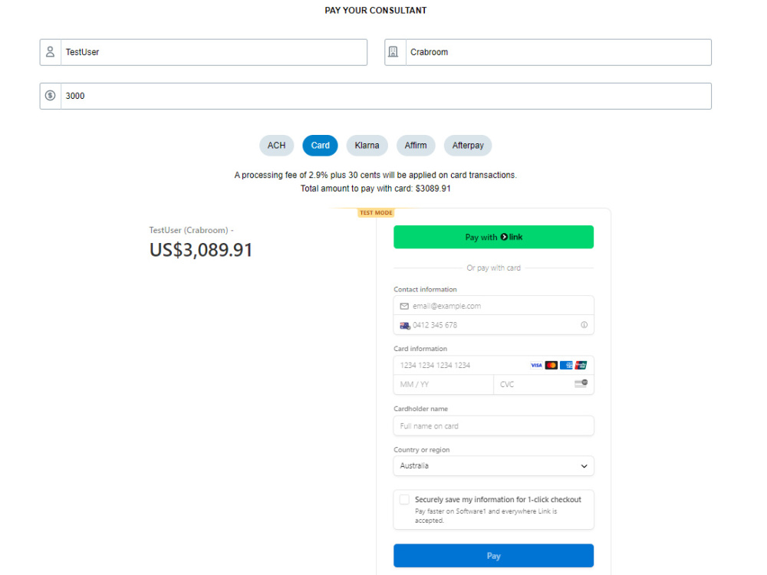Click the American Express logo
The width and height of the screenshot is (767, 575).
point(566,365)
